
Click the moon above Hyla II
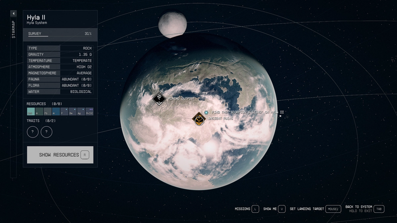click(x=172, y=24)
